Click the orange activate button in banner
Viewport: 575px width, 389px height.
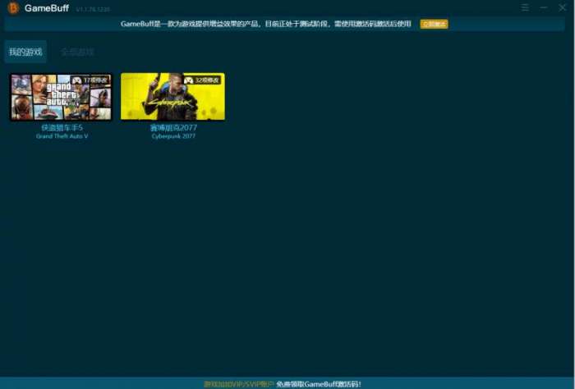[434, 24]
